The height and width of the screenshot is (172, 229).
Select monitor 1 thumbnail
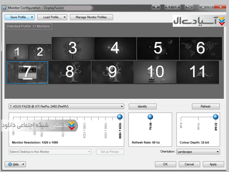17,52
